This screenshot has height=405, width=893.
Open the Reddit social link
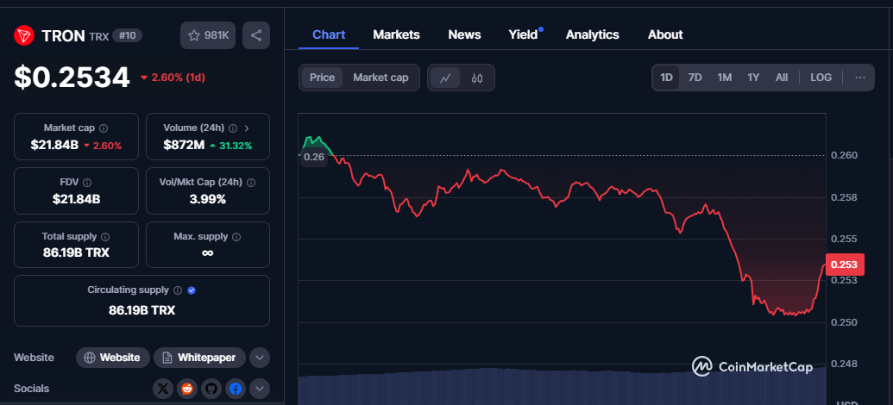tap(187, 389)
